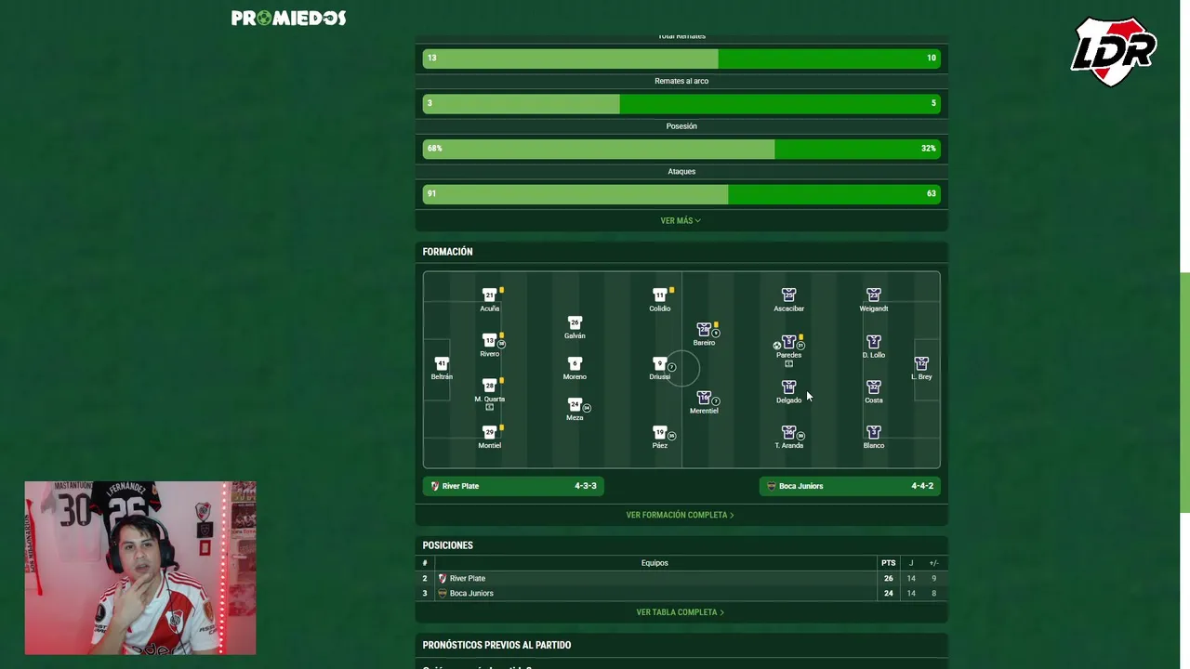
Task: Select goalkeeper Beltrán's jersey icon
Action: click(x=442, y=363)
